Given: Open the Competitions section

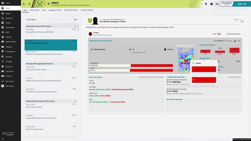Looking at the screenshot, I should tap(10, 52).
